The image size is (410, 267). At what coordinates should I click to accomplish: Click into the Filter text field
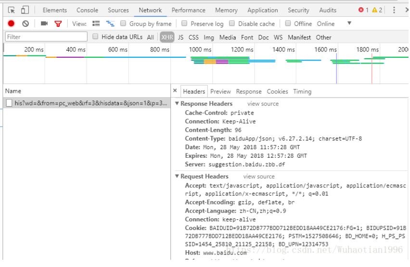point(46,37)
